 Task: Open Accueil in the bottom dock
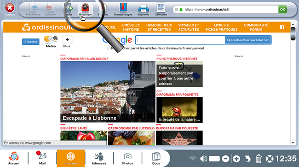click(14, 158)
